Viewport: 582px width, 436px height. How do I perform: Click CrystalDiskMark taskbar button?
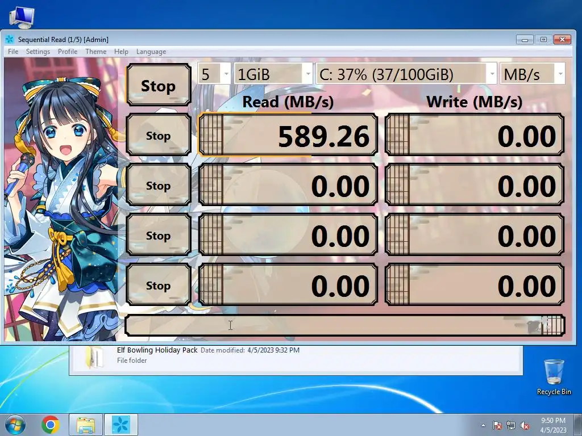pos(121,425)
